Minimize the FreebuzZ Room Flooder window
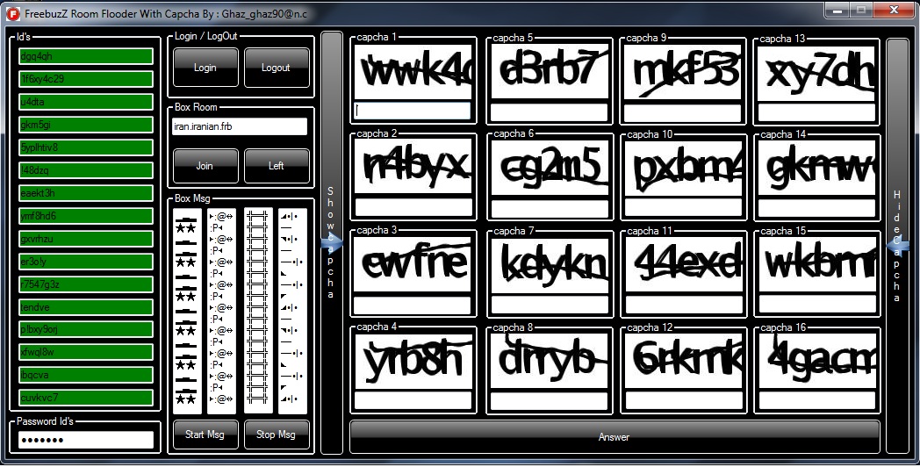 point(838,10)
